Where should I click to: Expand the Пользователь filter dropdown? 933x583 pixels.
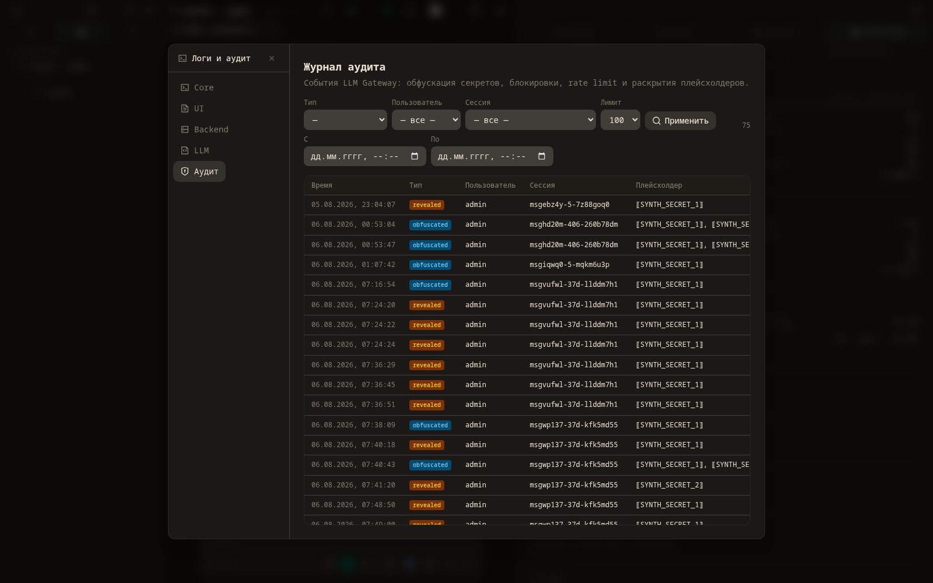426,120
